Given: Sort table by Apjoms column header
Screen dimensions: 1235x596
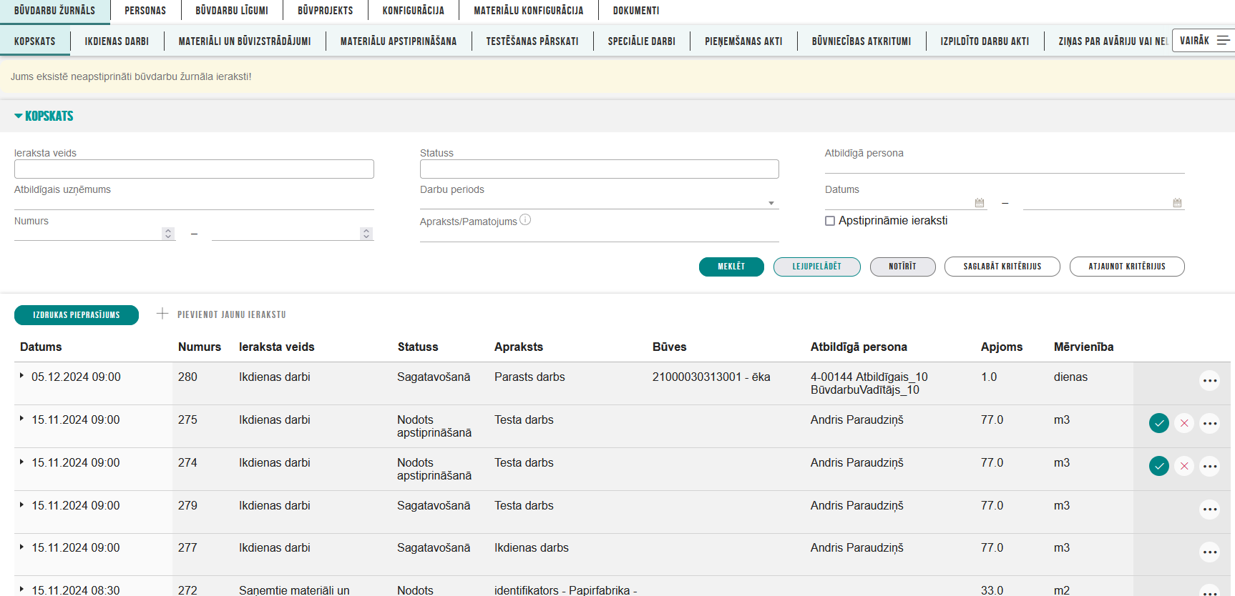Looking at the screenshot, I should point(1002,347).
